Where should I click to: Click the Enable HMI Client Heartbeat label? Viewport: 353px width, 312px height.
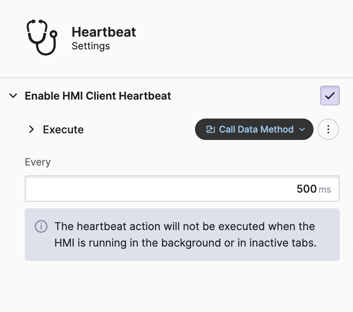[x=98, y=96]
